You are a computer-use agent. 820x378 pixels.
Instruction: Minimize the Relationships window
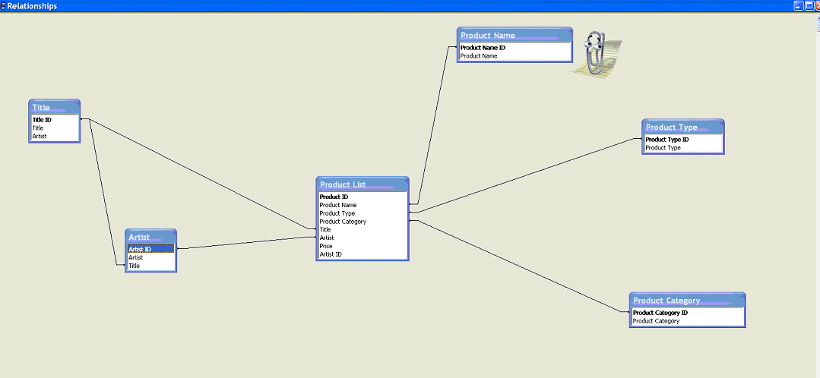click(x=798, y=6)
